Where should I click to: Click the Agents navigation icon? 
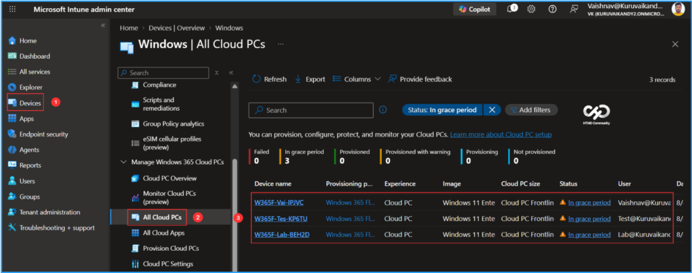tap(12, 150)
